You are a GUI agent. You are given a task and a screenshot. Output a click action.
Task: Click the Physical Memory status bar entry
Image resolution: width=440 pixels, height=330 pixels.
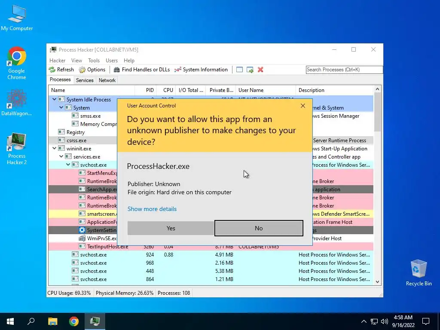click(x=125, y=293)
